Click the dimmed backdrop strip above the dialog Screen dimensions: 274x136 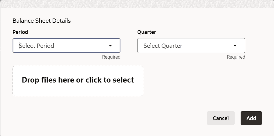tap(137, 4)
